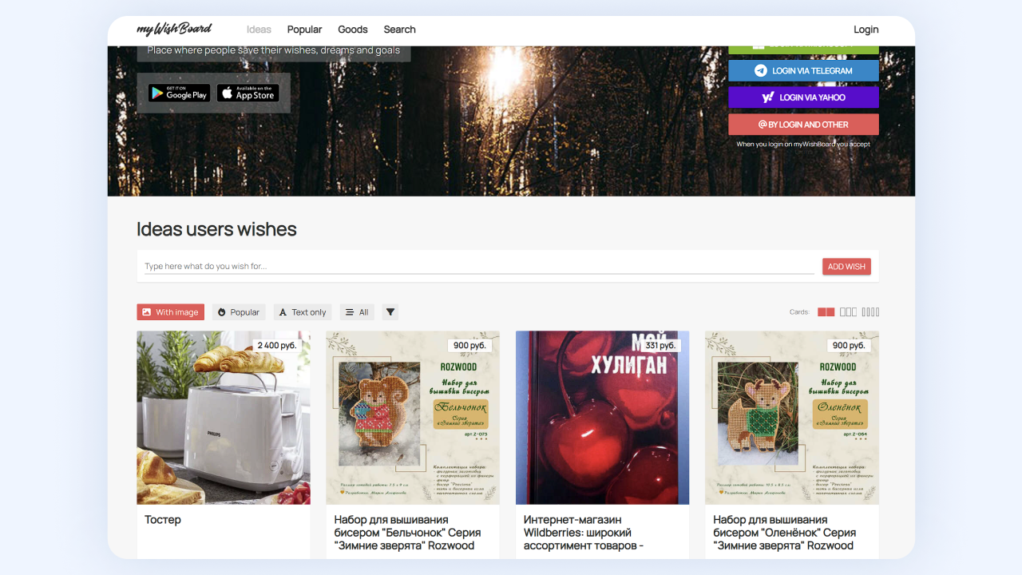
Task: Open the Google Play store badge
Action: tap(179, 93)
